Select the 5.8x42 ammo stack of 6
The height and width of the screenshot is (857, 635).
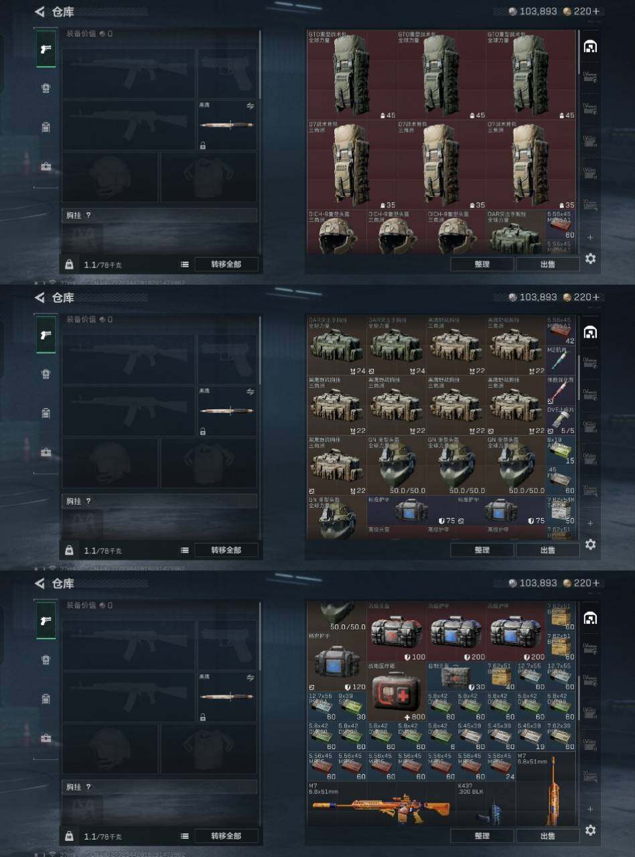click(x=441, y=736)
